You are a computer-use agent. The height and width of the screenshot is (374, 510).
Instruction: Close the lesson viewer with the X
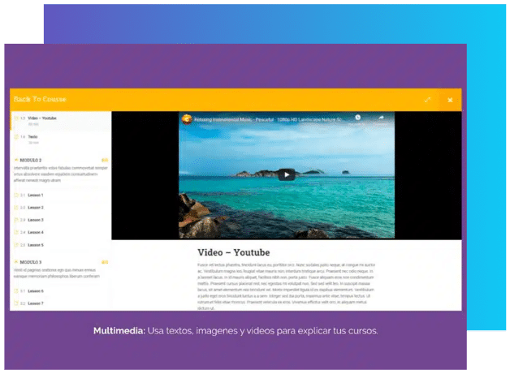tap(450, 100)
